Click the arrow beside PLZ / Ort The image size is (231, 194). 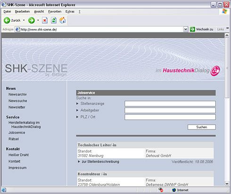point(77,117)
